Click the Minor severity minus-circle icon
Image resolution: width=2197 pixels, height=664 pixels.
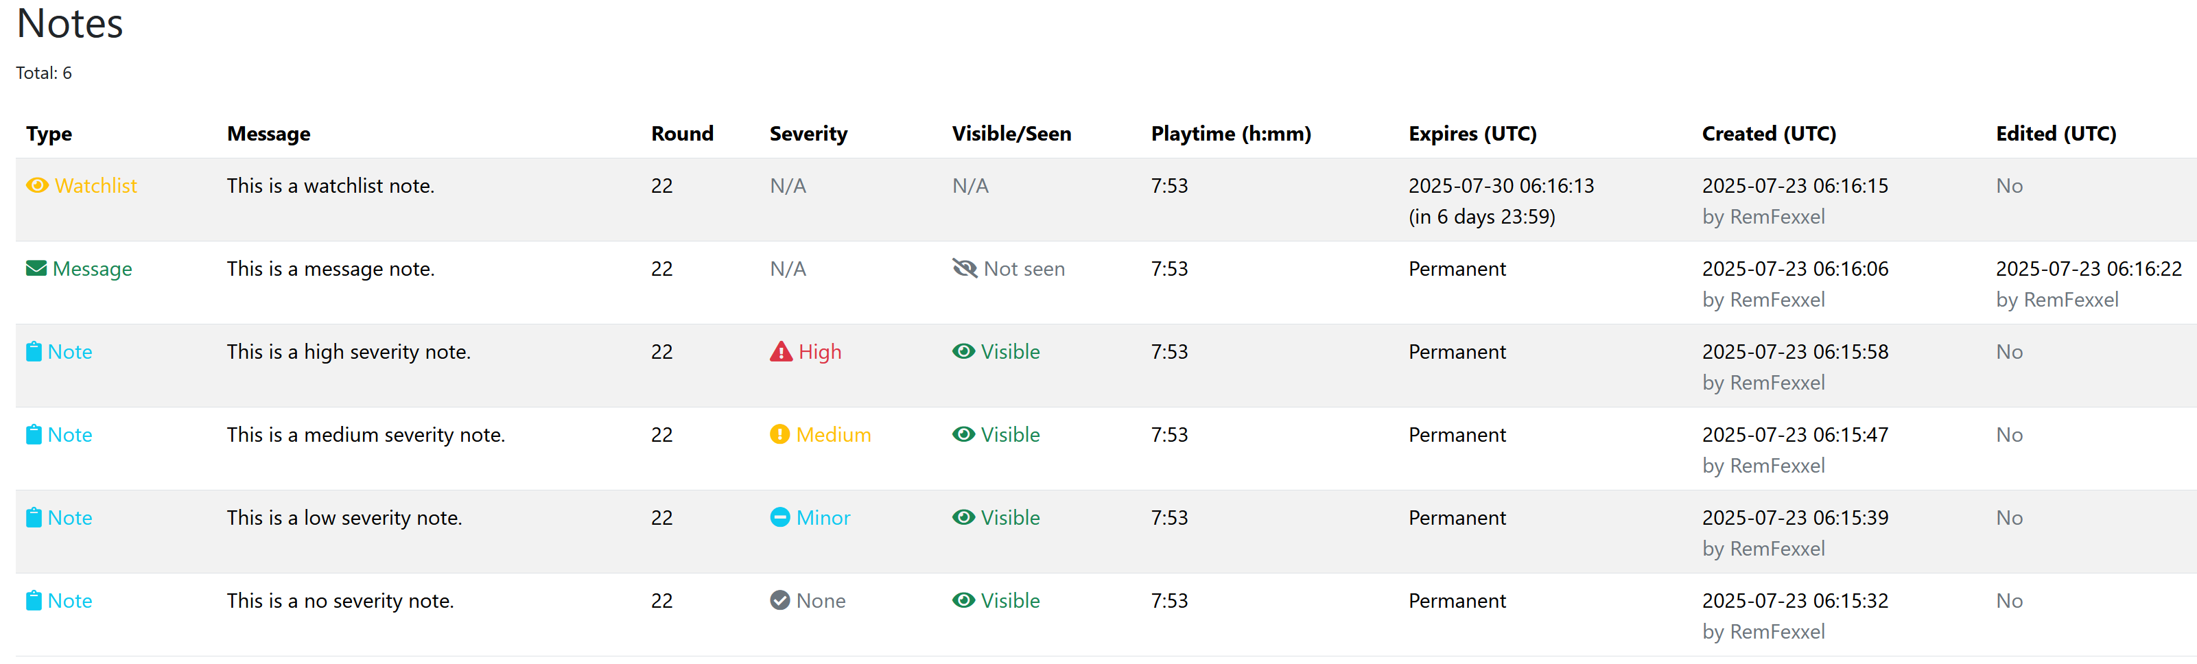(779, 517)
